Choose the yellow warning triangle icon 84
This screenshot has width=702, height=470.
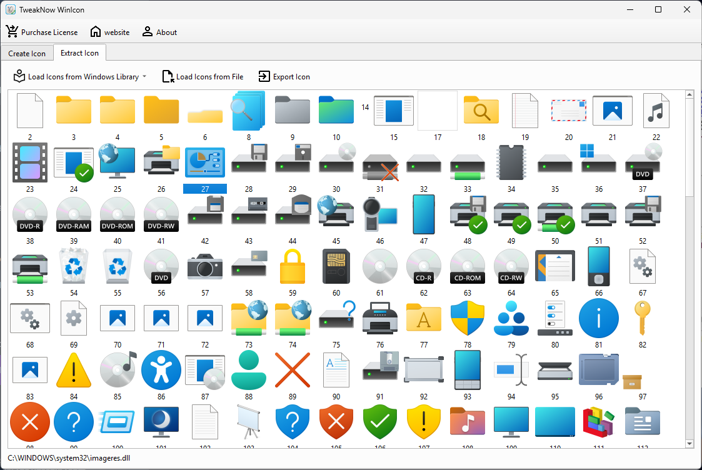74,370
